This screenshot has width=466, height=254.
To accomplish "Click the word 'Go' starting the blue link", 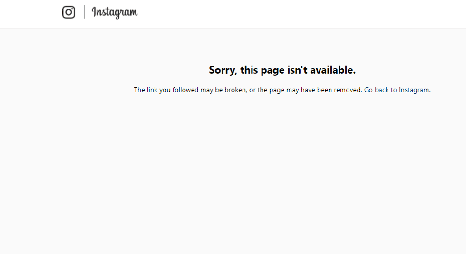I will coord(368,90).
